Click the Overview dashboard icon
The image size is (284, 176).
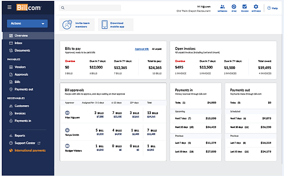[11, 35]
